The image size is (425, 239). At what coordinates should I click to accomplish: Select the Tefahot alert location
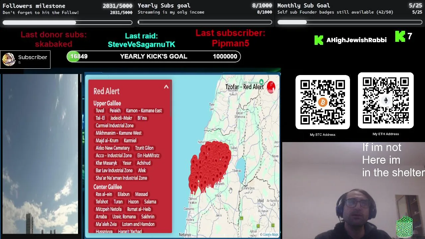(x=102, y=201)
